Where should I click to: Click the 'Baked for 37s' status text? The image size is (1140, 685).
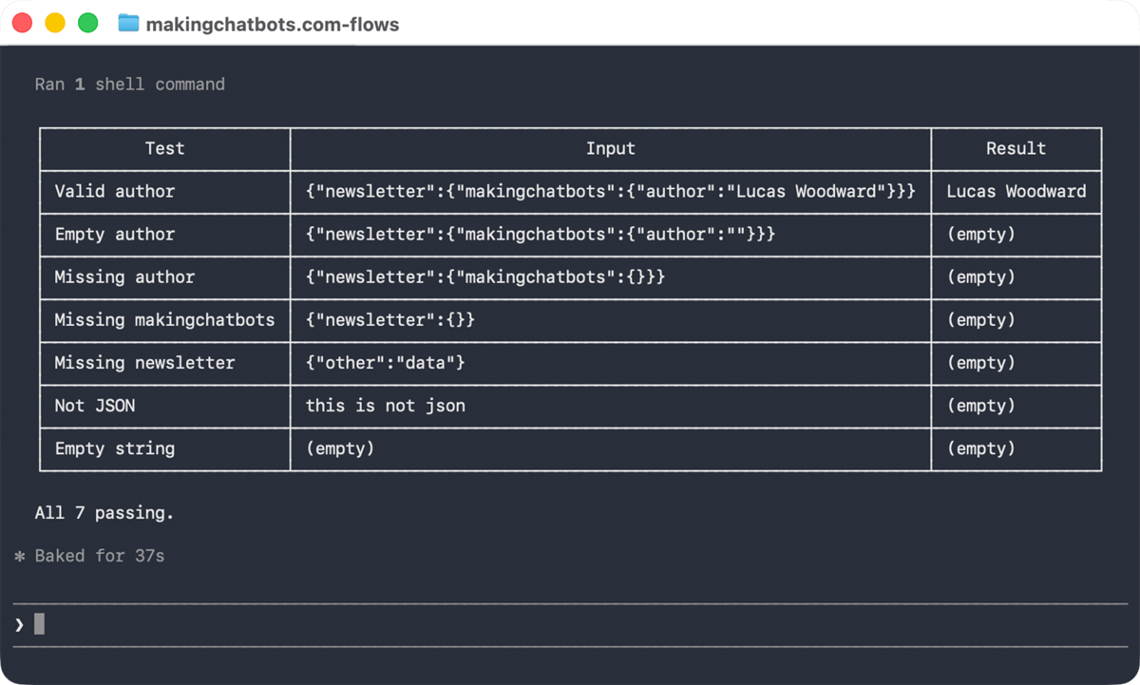pyautogui.click(x=100, y=556)
